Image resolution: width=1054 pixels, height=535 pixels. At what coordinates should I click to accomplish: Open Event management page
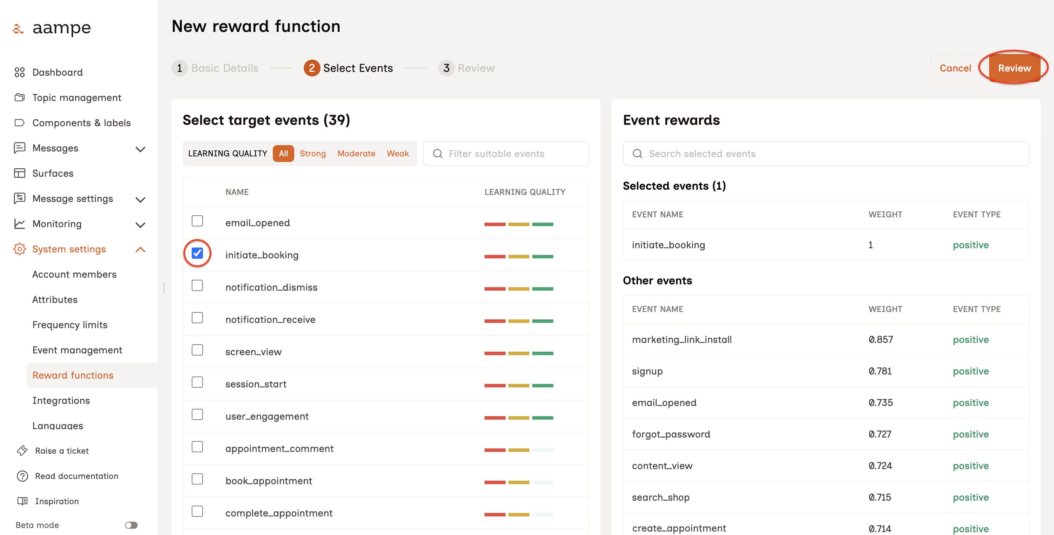(77, 350)
